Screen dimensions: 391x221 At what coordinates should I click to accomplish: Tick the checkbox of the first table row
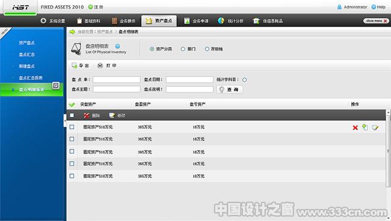[x=72, y=127]
